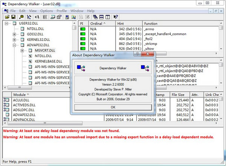Sort by the Hint column header
226x166 pixels.
click(x=129, y=23)
